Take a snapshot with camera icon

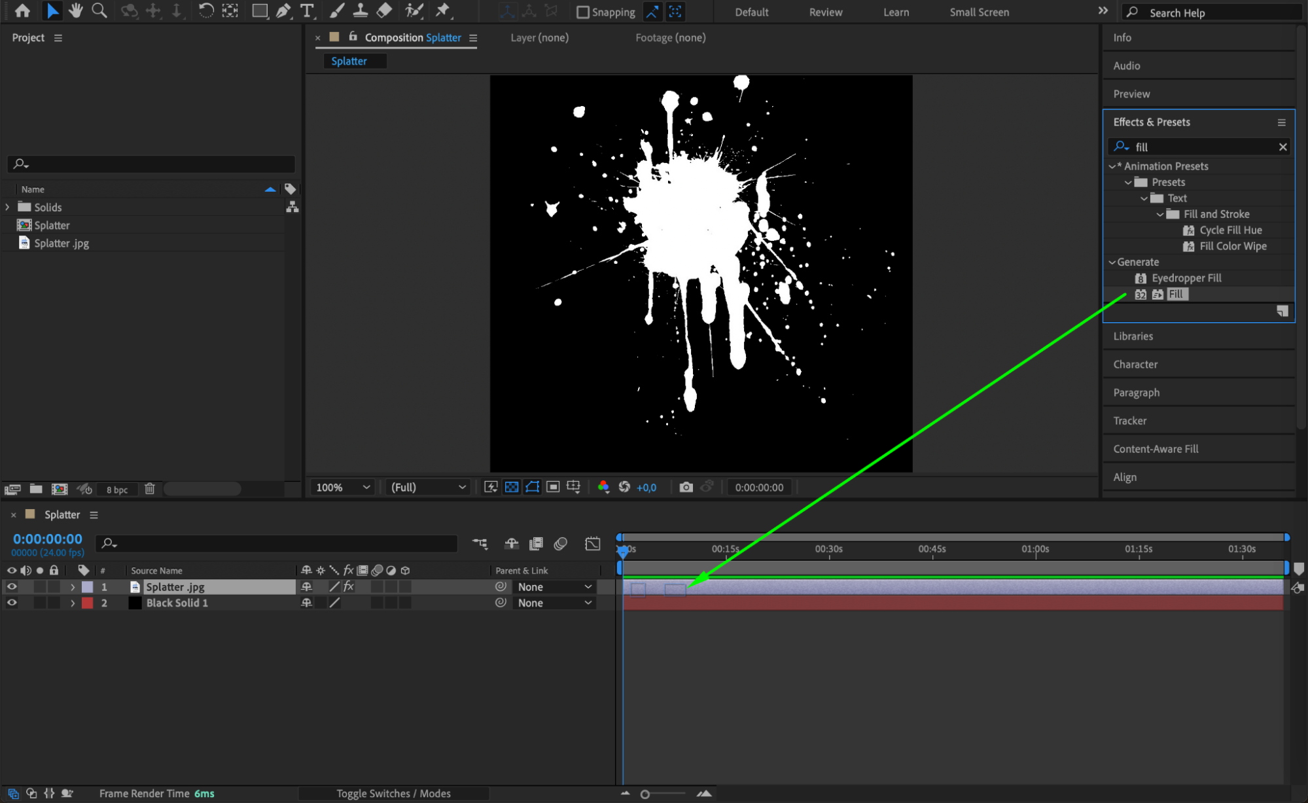click(686, 487)
